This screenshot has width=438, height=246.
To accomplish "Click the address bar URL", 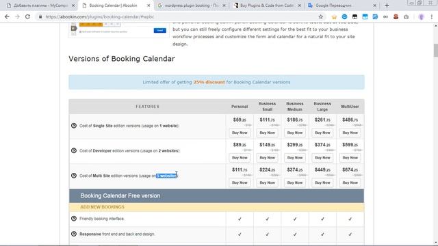I will point(100,16).
